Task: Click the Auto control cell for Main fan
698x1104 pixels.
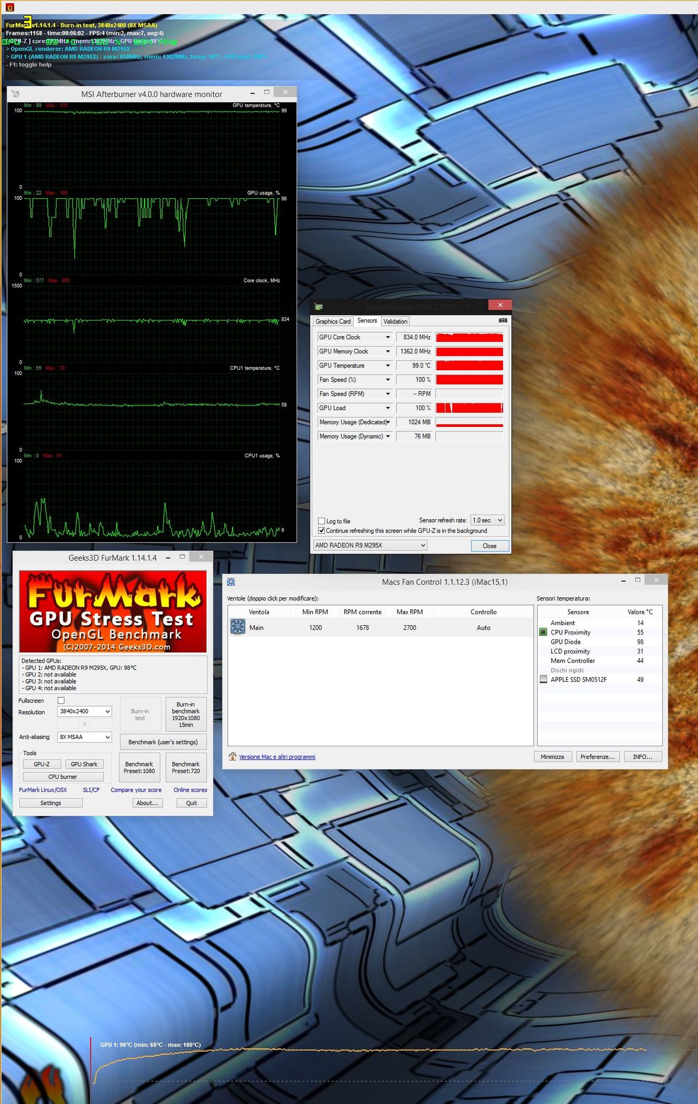Action: [484, 628]
